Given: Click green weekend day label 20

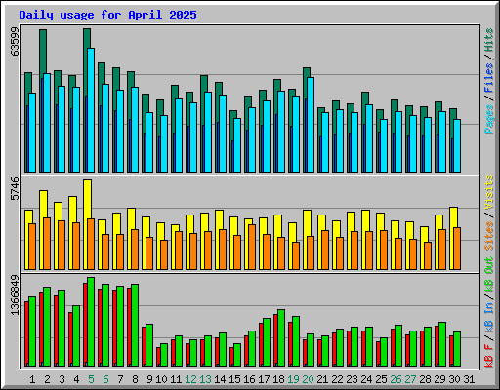Looking at the screenshot, I should pos(308,379).
